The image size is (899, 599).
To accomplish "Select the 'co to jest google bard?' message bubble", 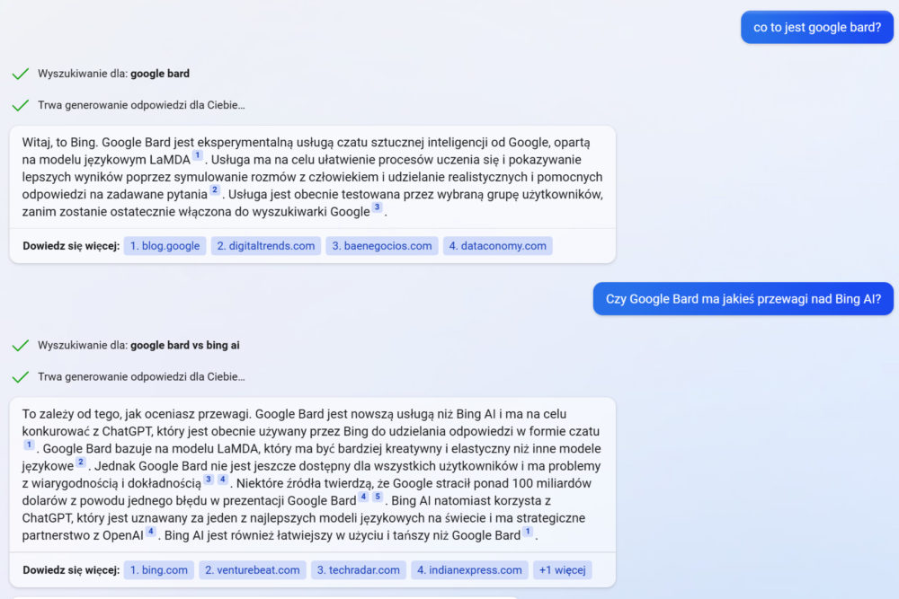I will click(817, 27).
